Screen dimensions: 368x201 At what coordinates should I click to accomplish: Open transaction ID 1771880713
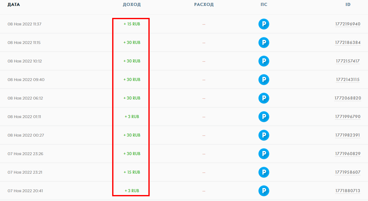pos(348,191)
